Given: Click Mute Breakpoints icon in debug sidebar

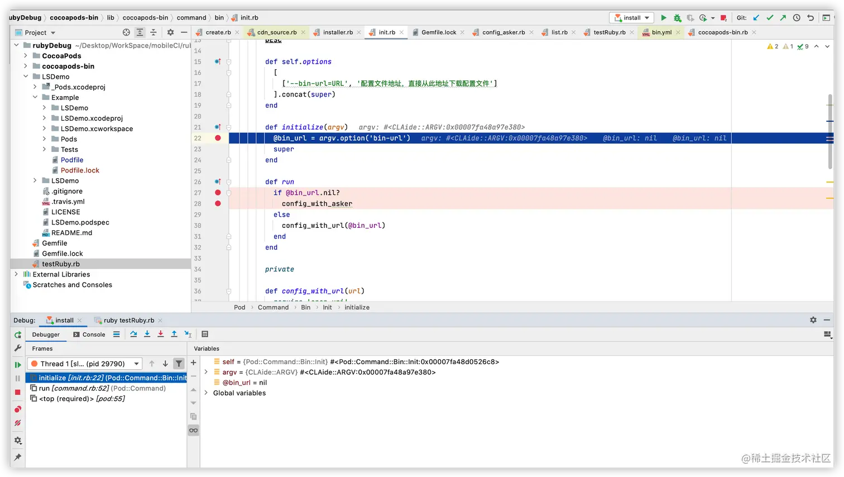Looking at the screenshot, I should [18, 423].
